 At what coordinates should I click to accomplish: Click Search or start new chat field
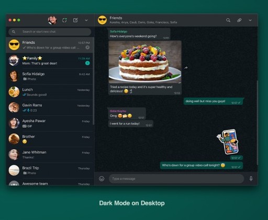[x=50, y=32]
